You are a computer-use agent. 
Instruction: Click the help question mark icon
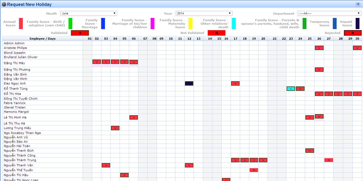click(x=358, y=4)
